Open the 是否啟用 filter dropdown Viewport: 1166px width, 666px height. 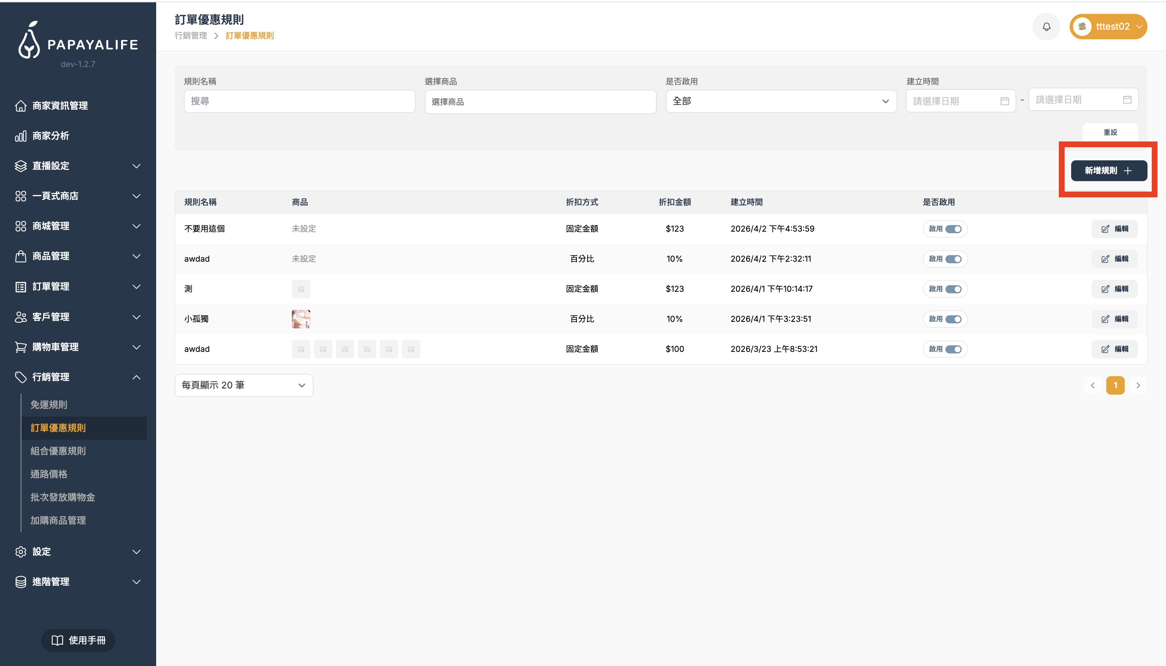point(781,101)
